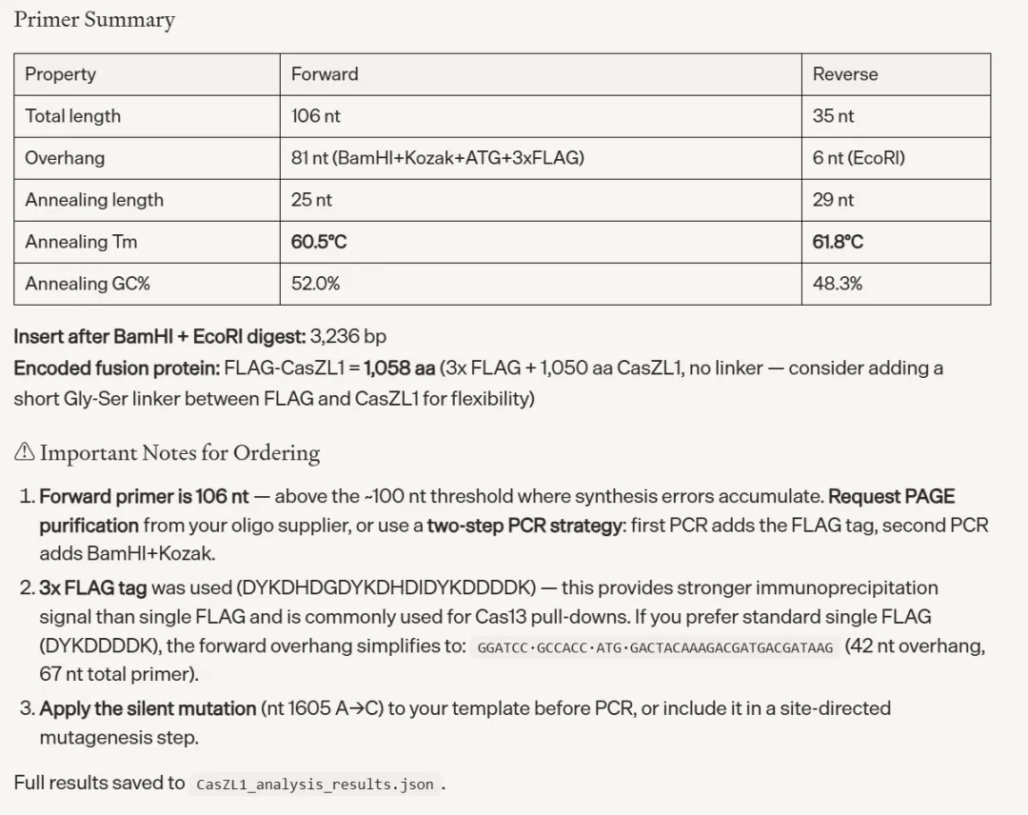Select the 106 nt forward length cell
The width and height of the screenshot is (1028, 815).
(316, 116)
